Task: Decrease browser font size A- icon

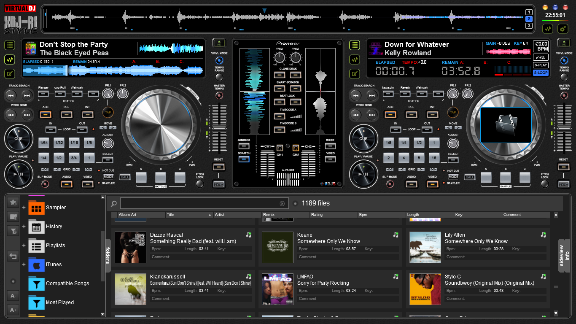Action: pyautogui.click(x=13, y=296)
